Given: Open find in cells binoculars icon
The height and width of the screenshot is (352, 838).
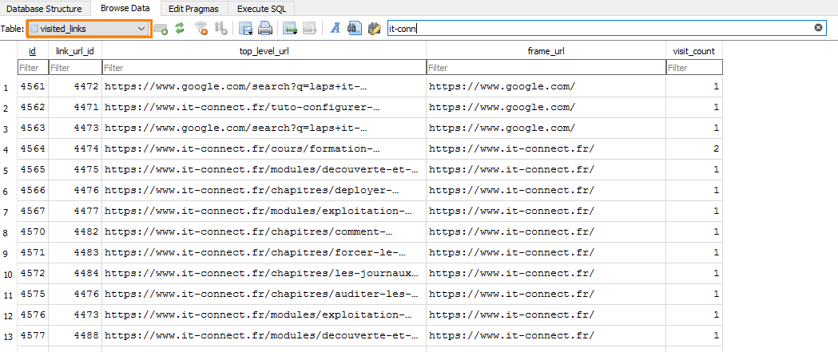Looking at the screenshot, I should click(x=355, y=28).
